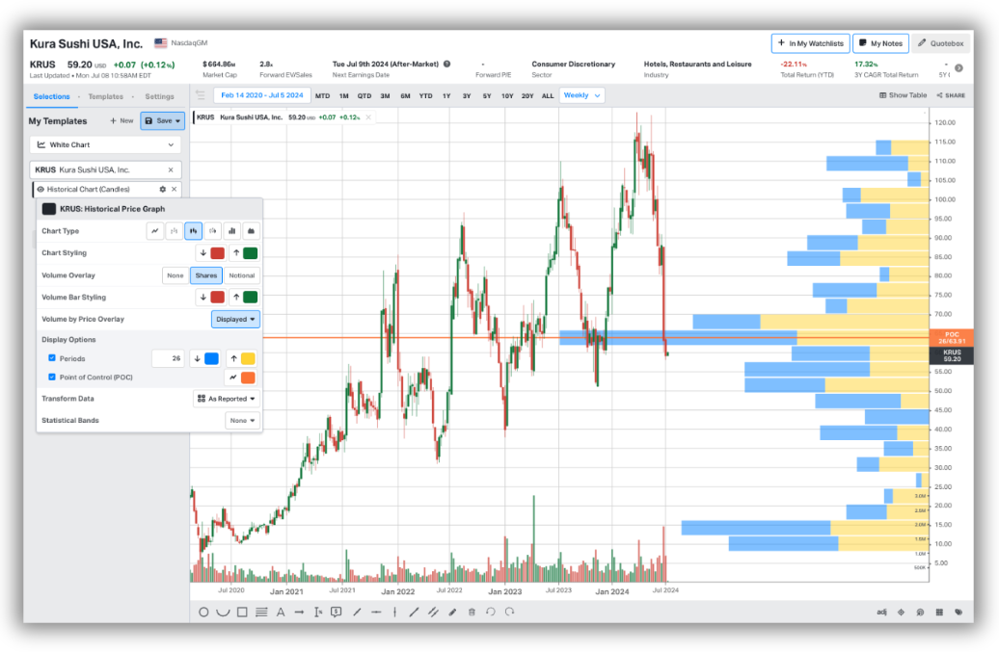Toggle visibility eye of Historical Chart
999x652 pixels.
point(40,189)
